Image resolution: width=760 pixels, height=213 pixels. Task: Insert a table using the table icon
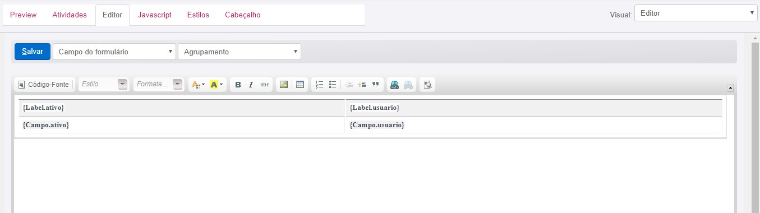300,85
